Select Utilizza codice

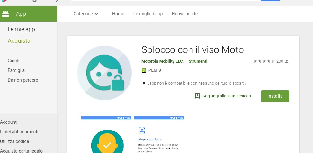[x=14, y=141]
